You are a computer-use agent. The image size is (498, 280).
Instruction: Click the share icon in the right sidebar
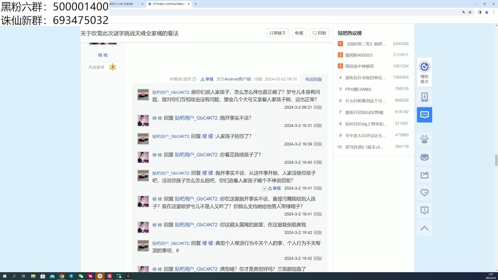pos(424,175)
